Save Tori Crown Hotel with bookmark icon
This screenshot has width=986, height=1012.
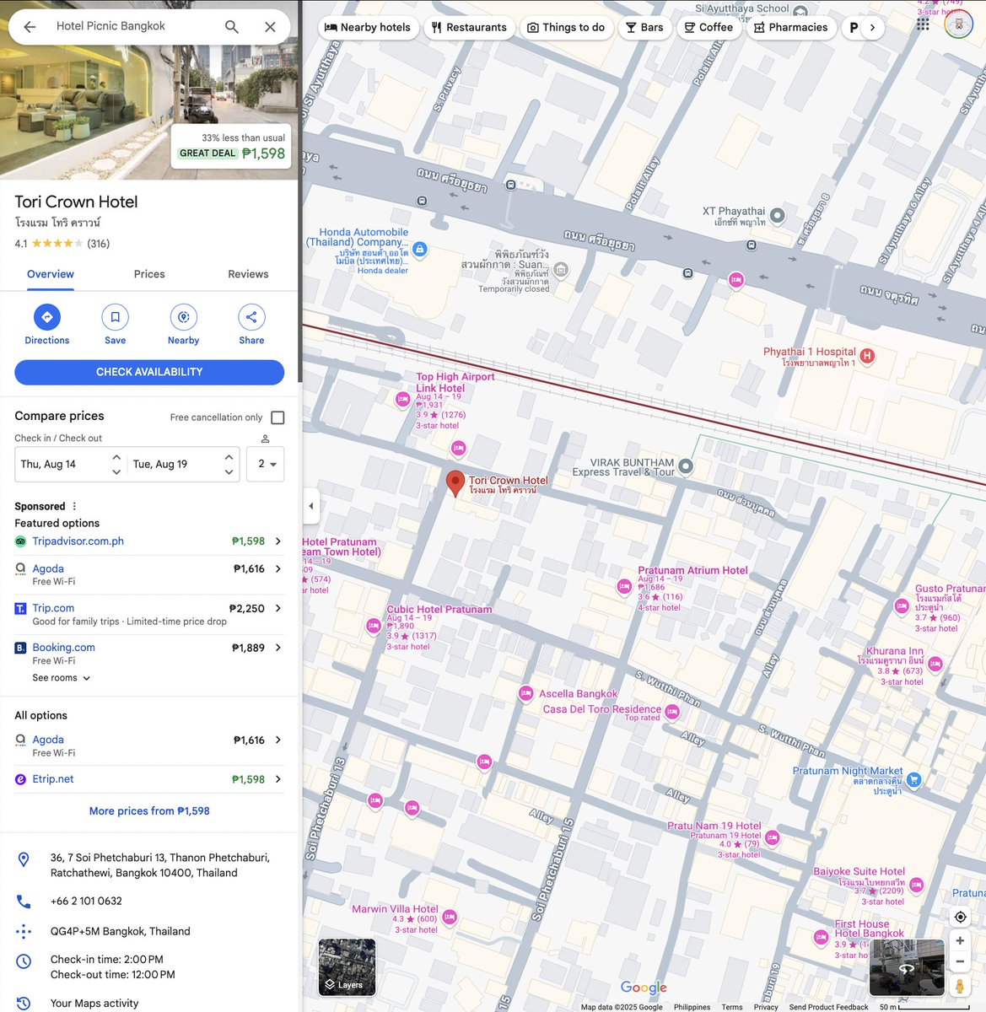coord(115,317)
